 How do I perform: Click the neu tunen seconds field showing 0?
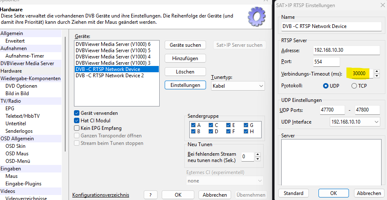[x=247, y=157]
